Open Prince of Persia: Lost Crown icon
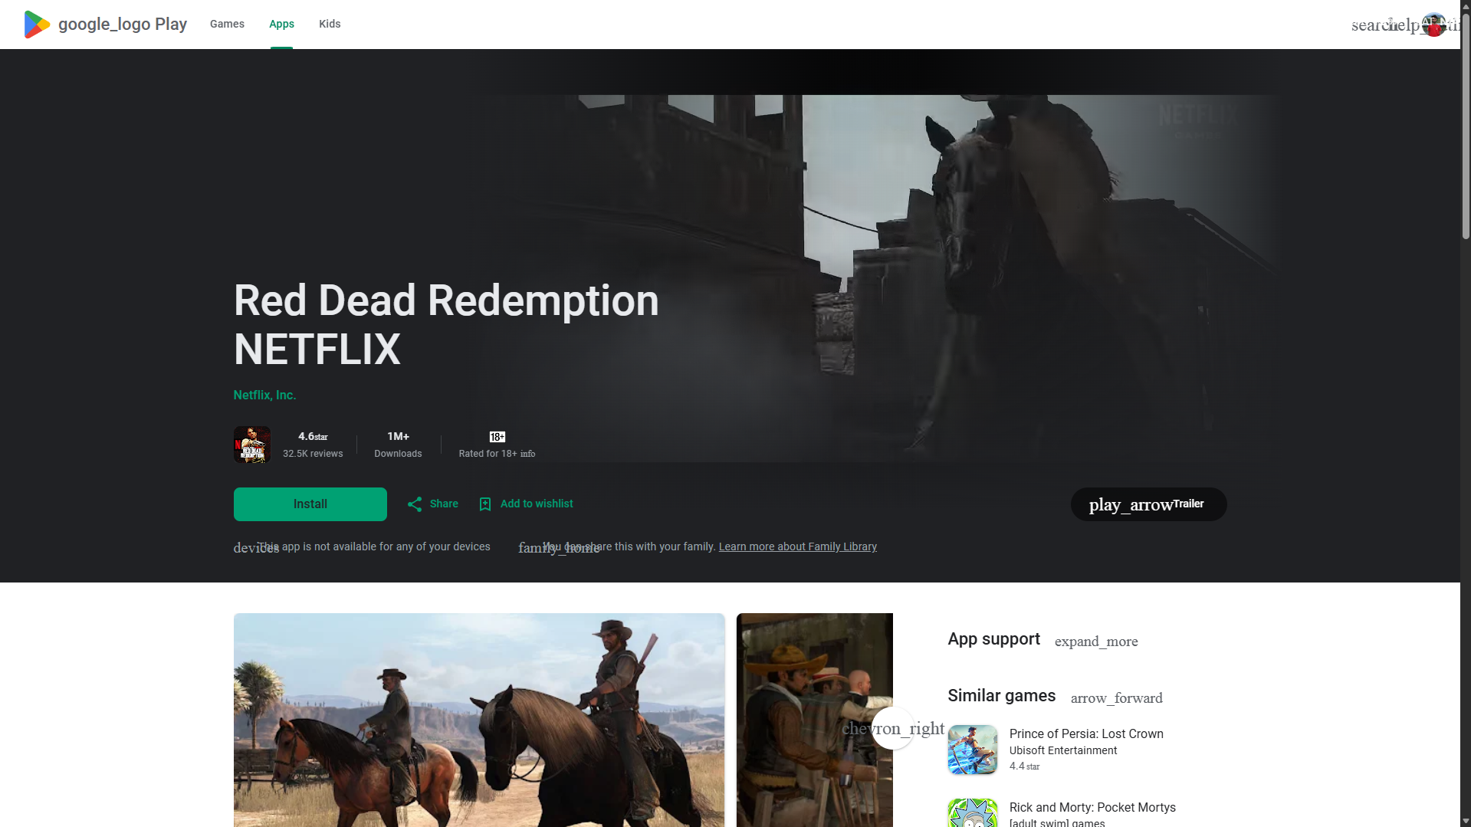 973,749
